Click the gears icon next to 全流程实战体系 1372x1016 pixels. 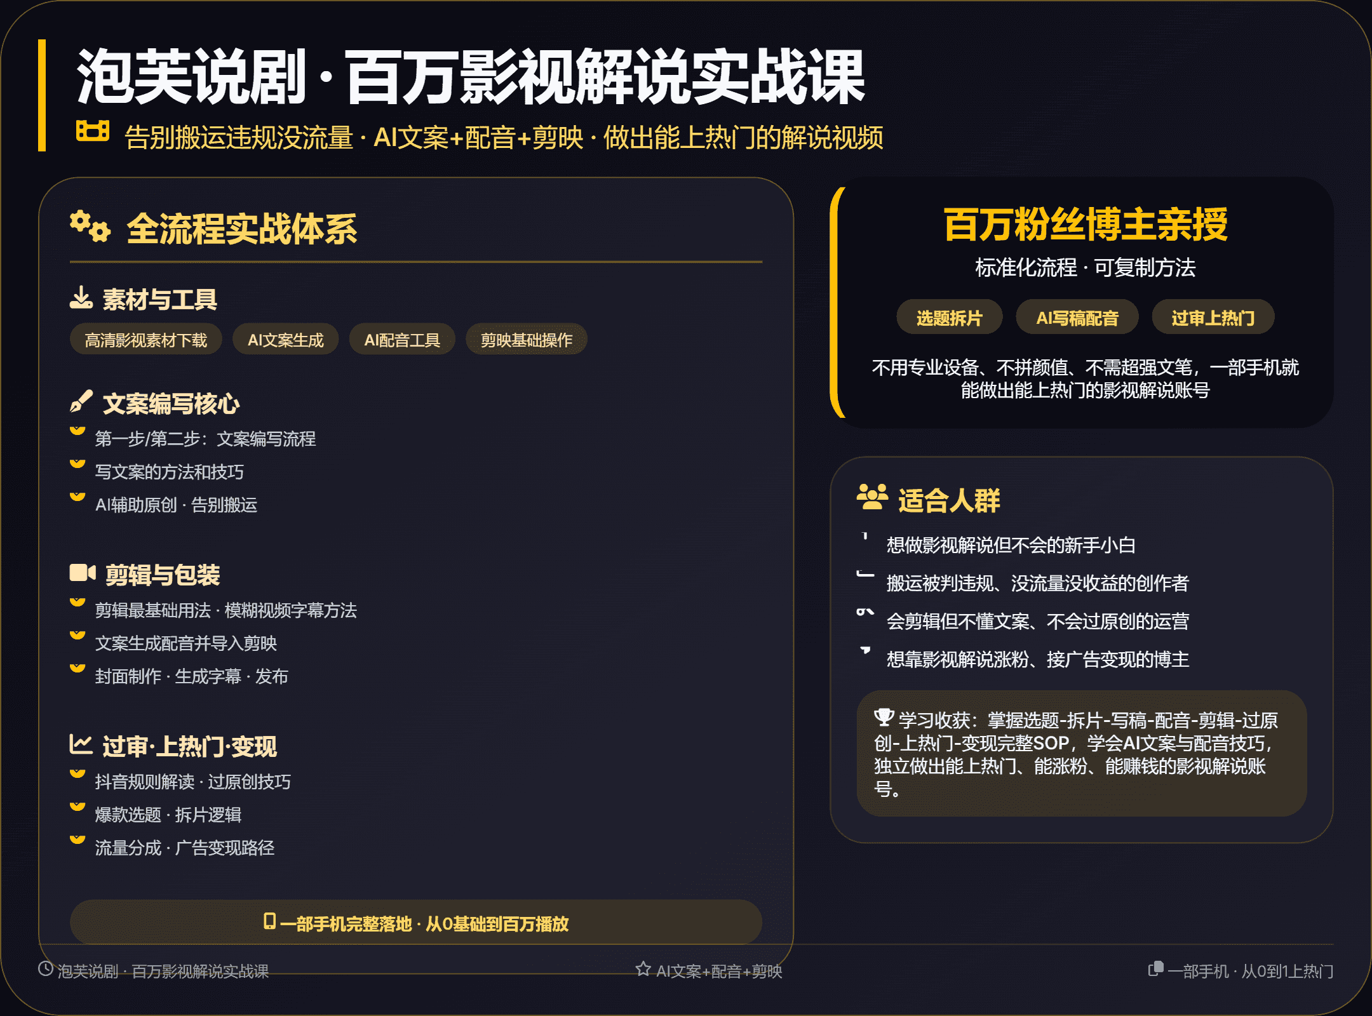coord(90,227)
